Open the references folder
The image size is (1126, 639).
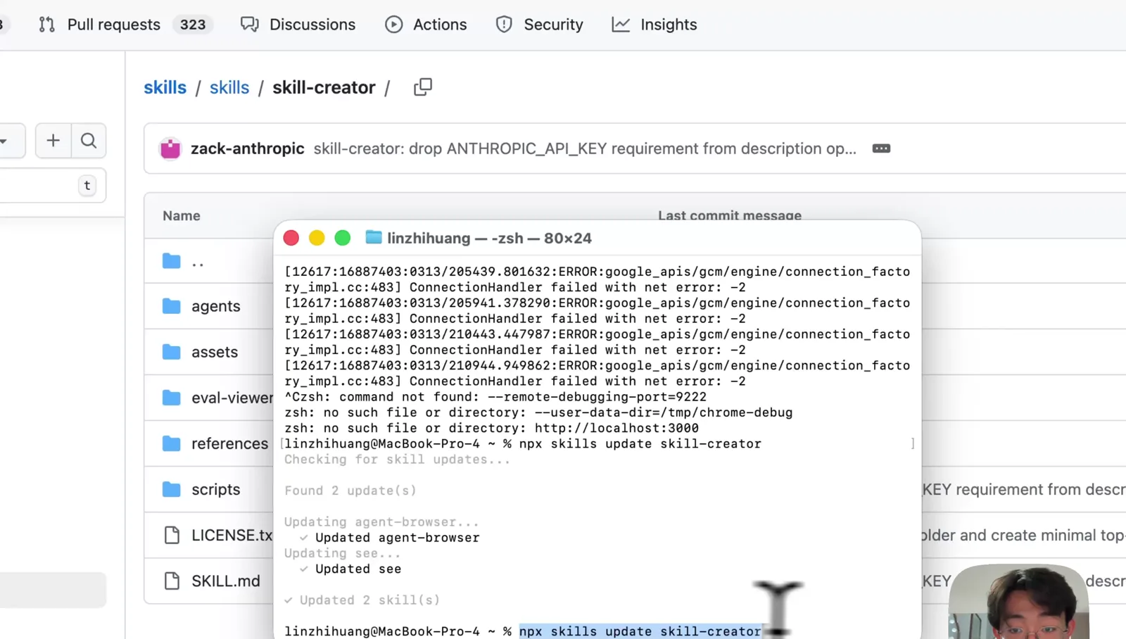coord(230,443)
